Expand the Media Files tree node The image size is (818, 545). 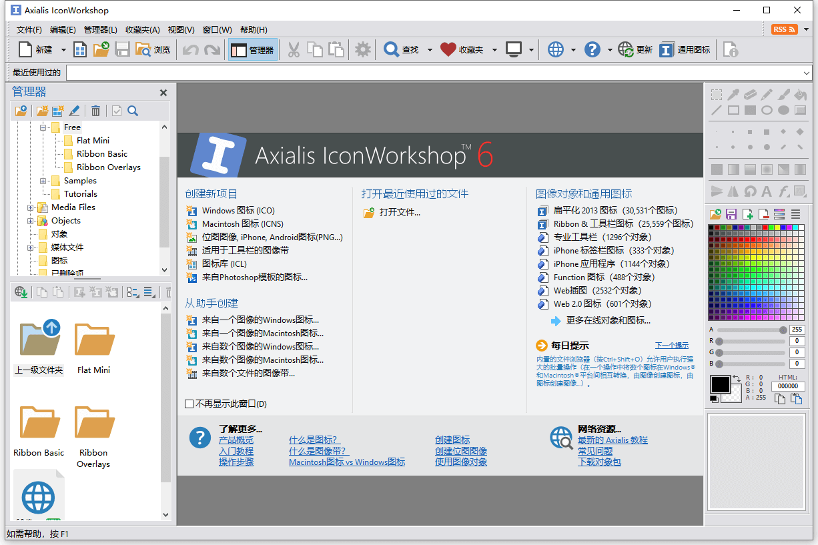pyautogui.click(x=31, y=207)
